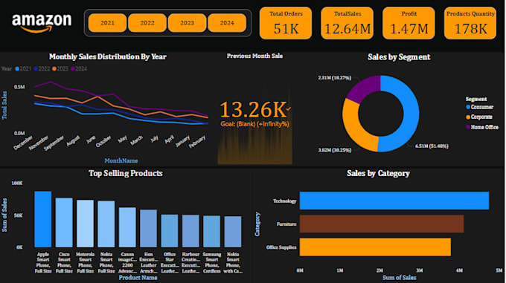Click the Goal: (Blank) (+Infinity%) text
Screen dimensions: 506x283
pyautogui.click(x=255, y=124)
